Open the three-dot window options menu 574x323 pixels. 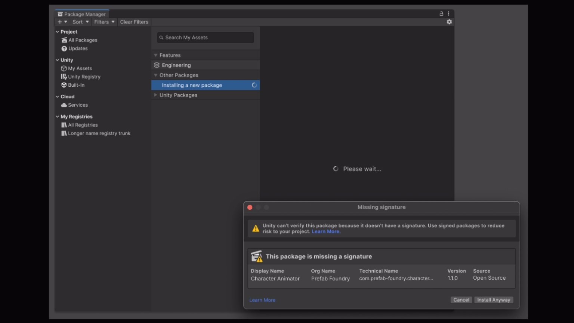pos(448,13)
